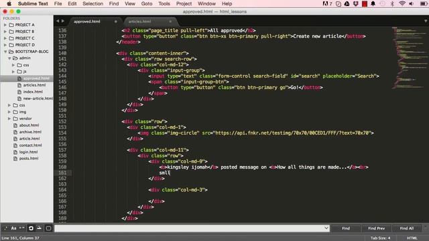Open the tab list dropdown arrow
The height and width of the screenshot is (241, 429).
(426, 21)
